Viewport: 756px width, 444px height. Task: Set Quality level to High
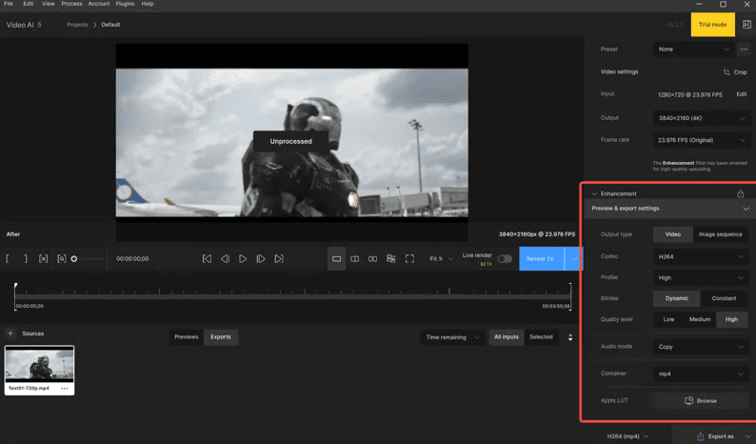coord(731,319)
